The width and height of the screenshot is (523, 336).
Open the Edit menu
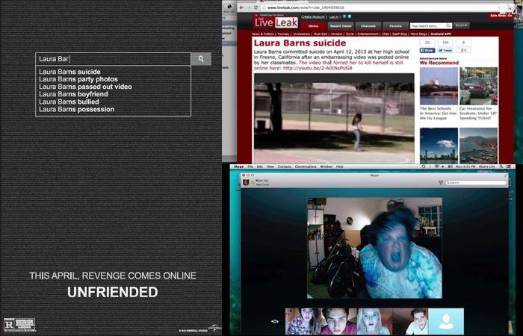tap(260, 167)
